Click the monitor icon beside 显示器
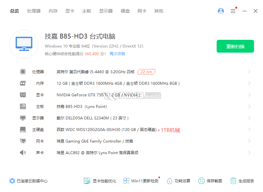The width and height of the screenshot is (263, 192). pos(23,118)
